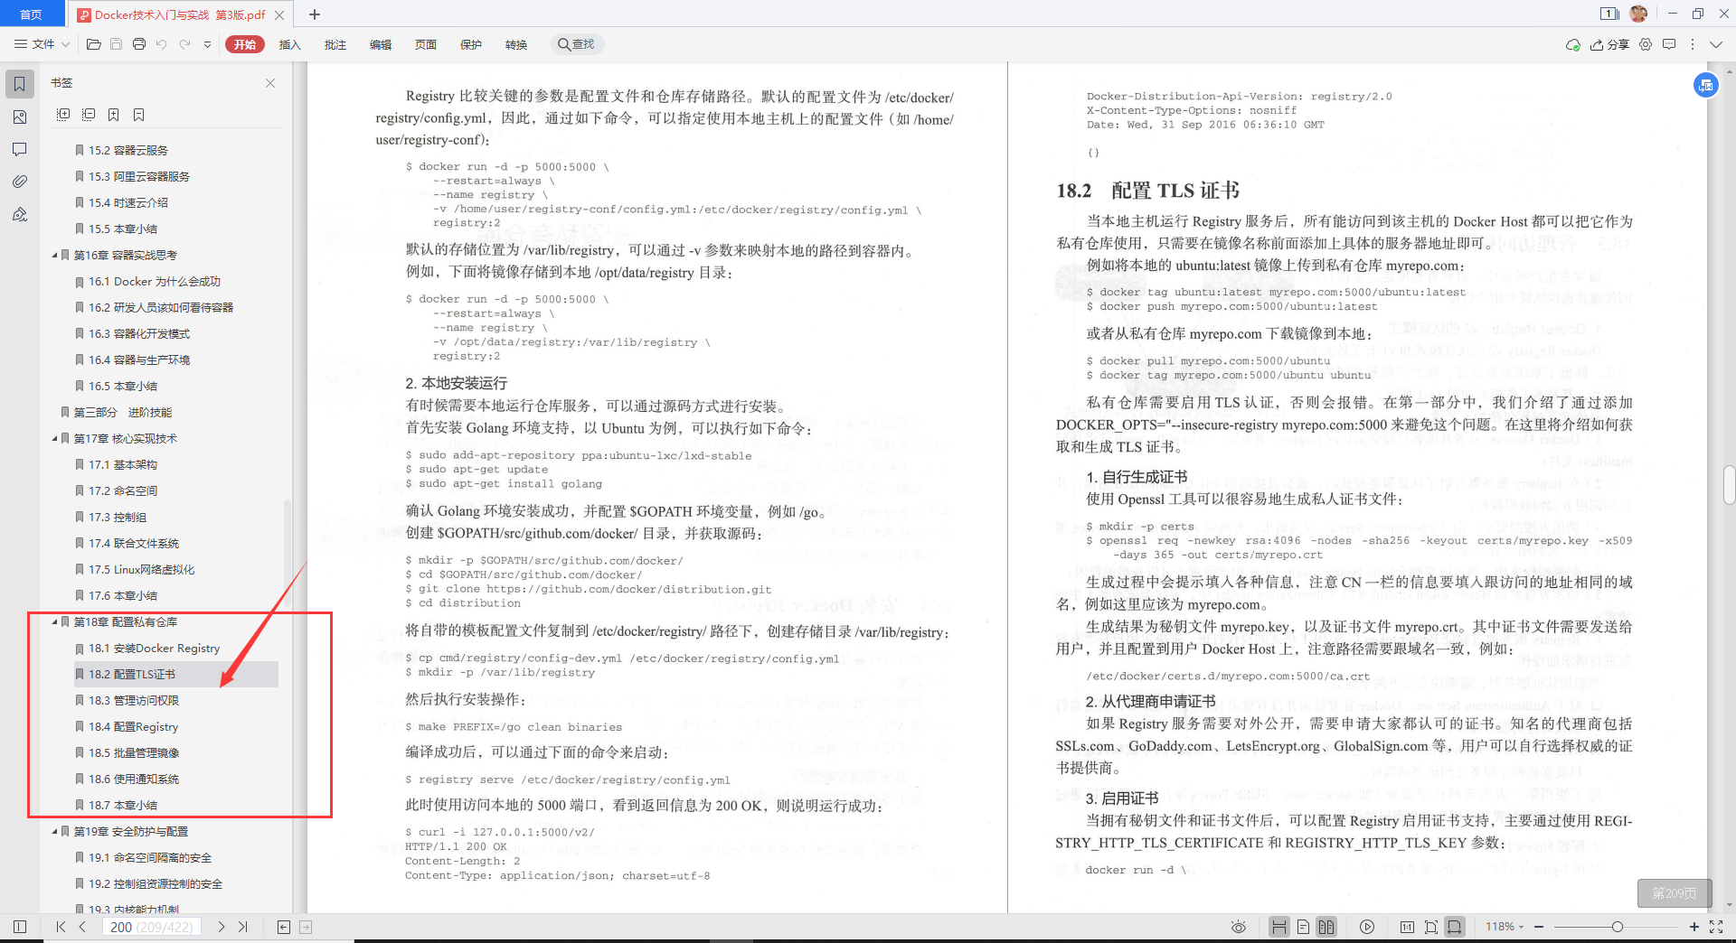The height and width of the screenshot is (943, 1736).
Task: Open the 118% zoom level dropdown
Action: [x=1505, y=927]
